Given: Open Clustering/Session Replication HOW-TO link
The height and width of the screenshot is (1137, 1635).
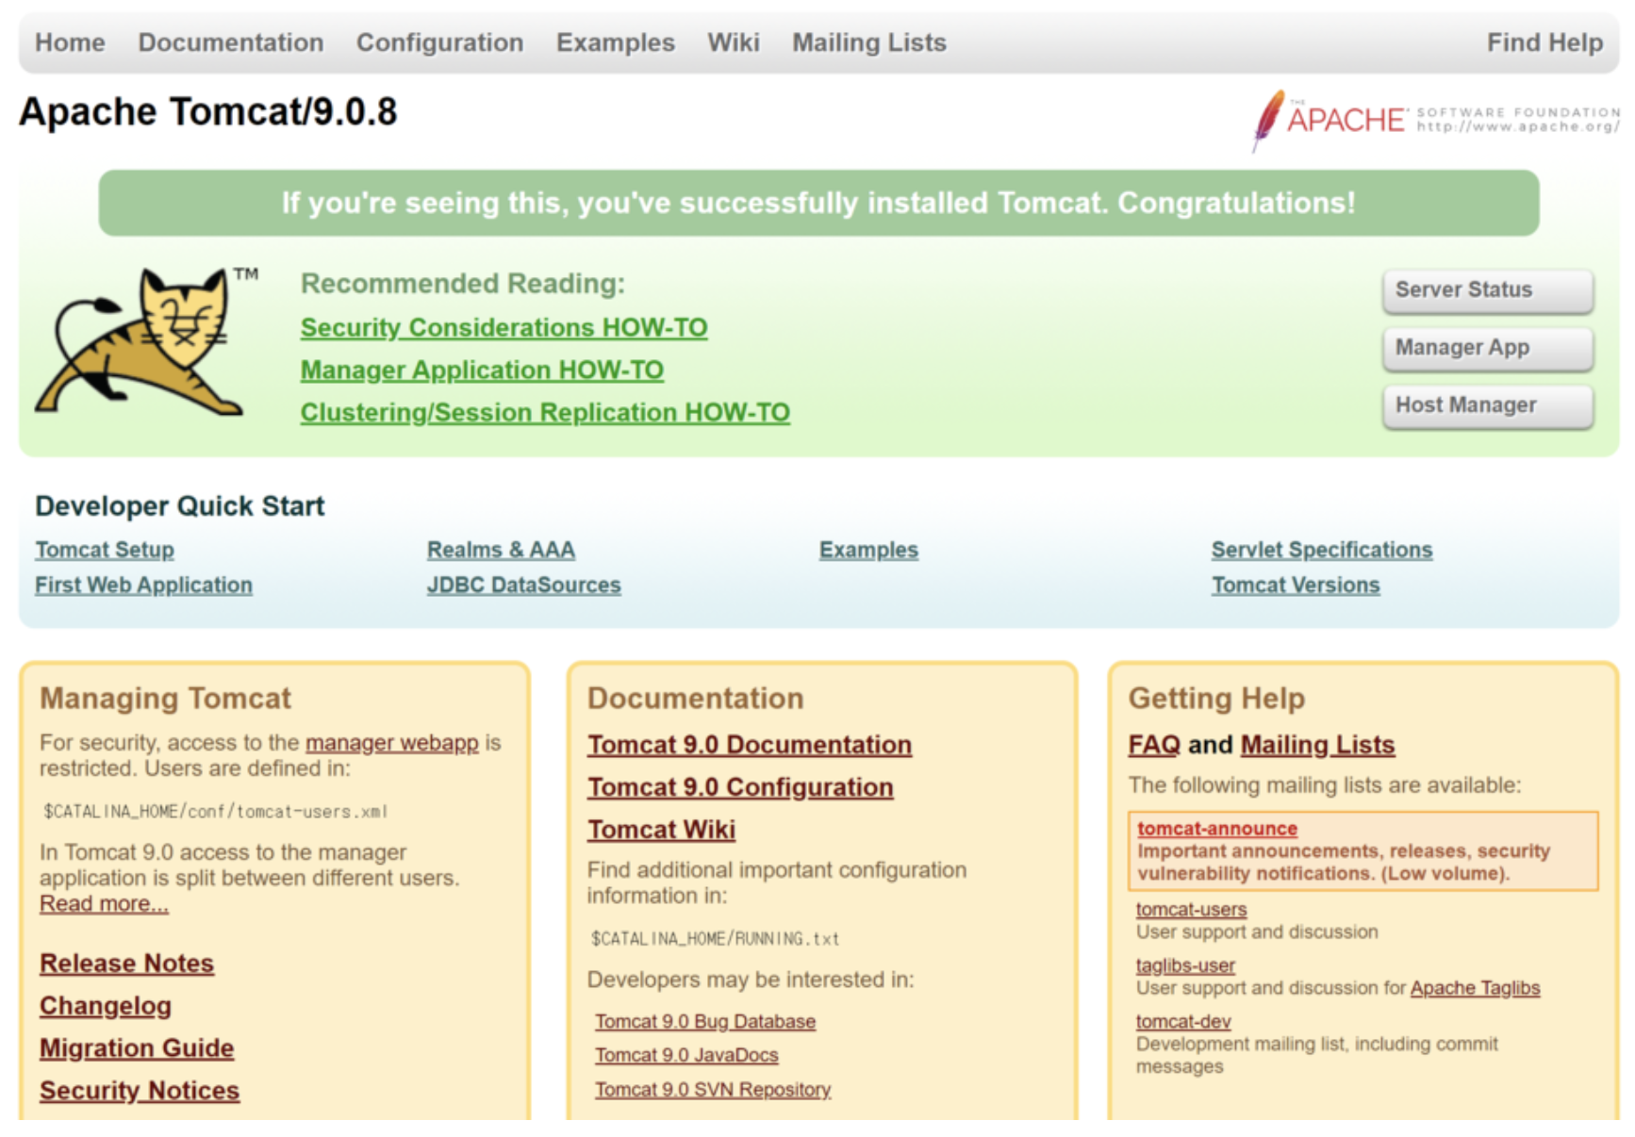Looking at the screenshot, I should pos(545,413).
